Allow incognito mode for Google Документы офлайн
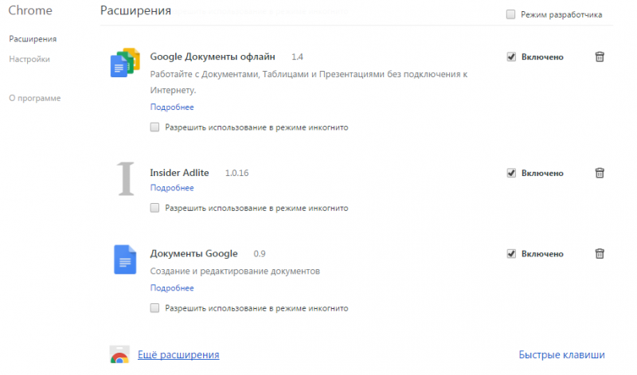 155,127
